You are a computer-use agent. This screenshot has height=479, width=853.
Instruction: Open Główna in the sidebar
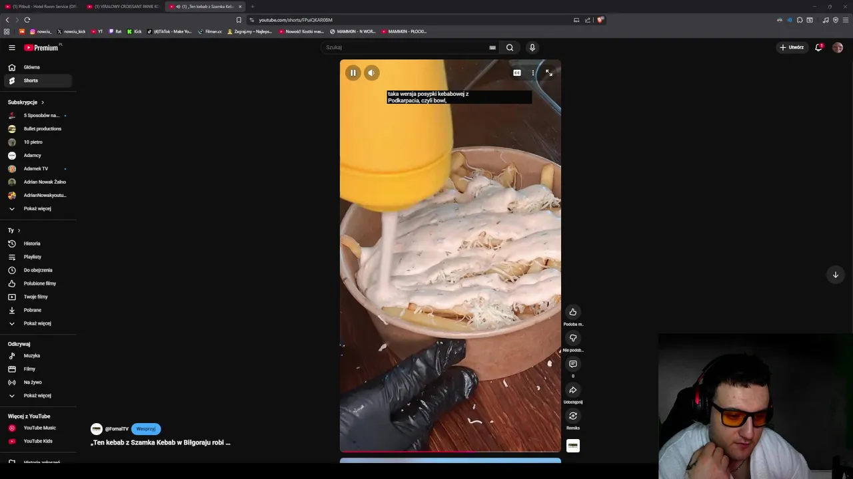coord(38,67)
